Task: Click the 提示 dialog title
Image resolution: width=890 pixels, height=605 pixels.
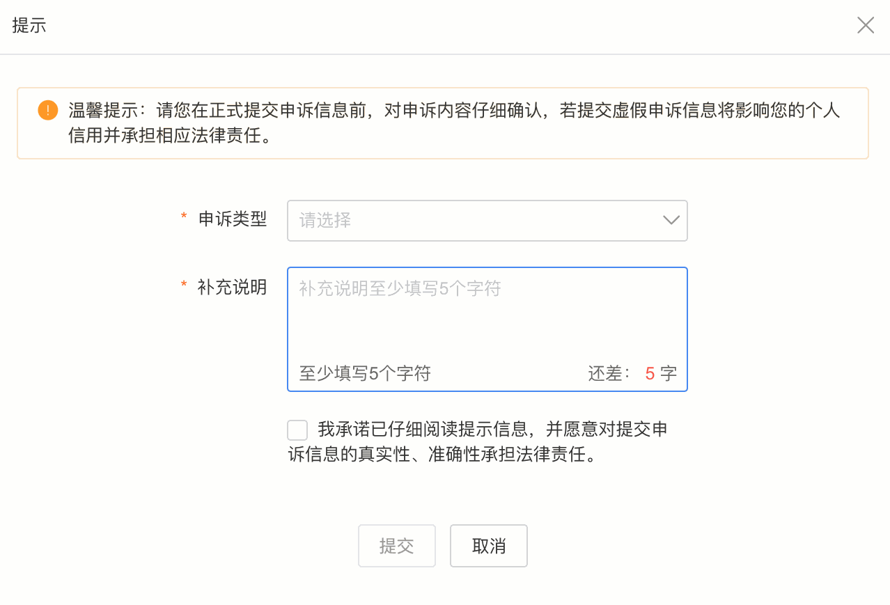Action: tap(29, 26)
